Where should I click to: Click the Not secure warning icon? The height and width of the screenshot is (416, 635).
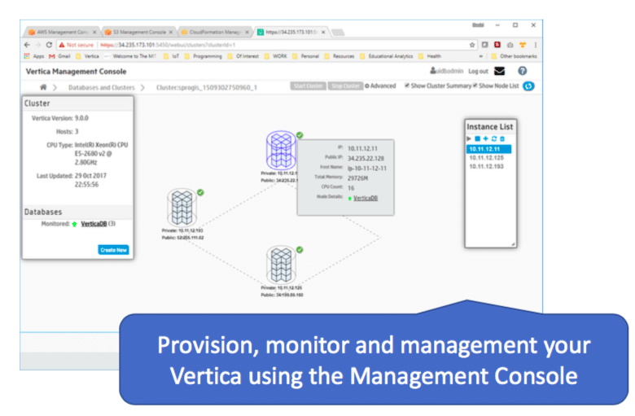coord(62,45)
